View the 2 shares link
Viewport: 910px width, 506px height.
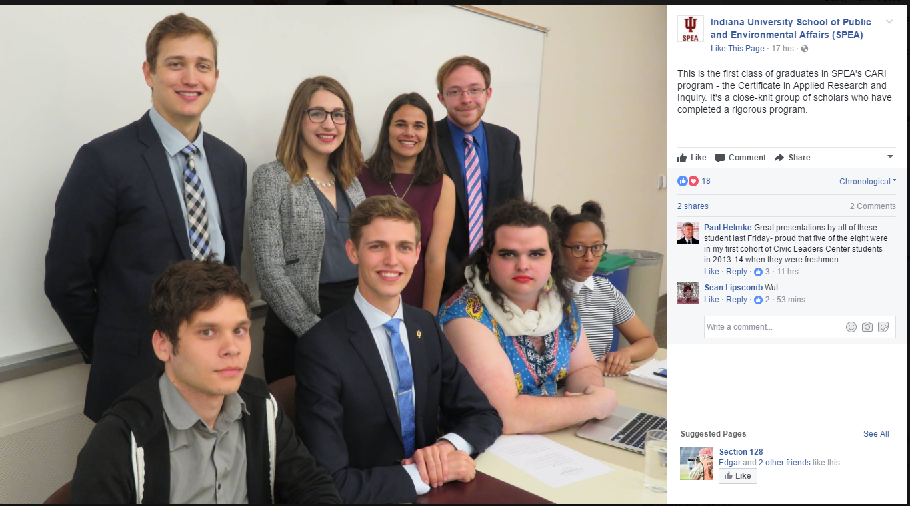[x=693, y=206]
